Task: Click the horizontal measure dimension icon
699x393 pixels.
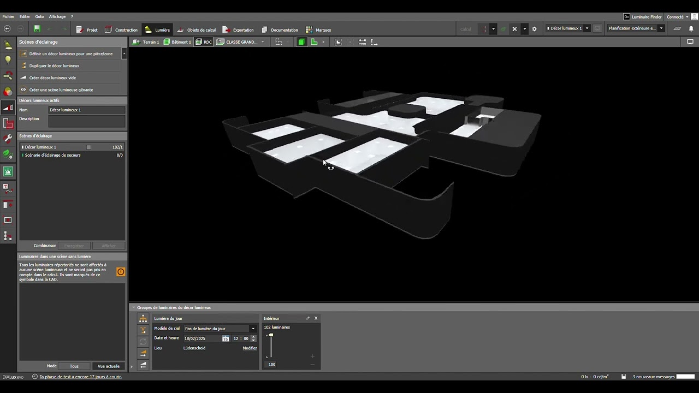Action: 362,42
